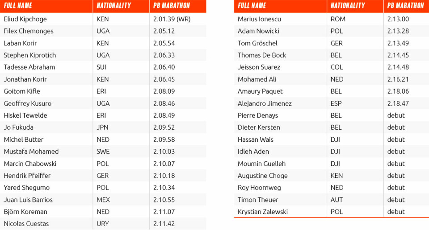Click the Filex Chemonges row name
Viewport: 429px width, 230px height.
(29, 31)
